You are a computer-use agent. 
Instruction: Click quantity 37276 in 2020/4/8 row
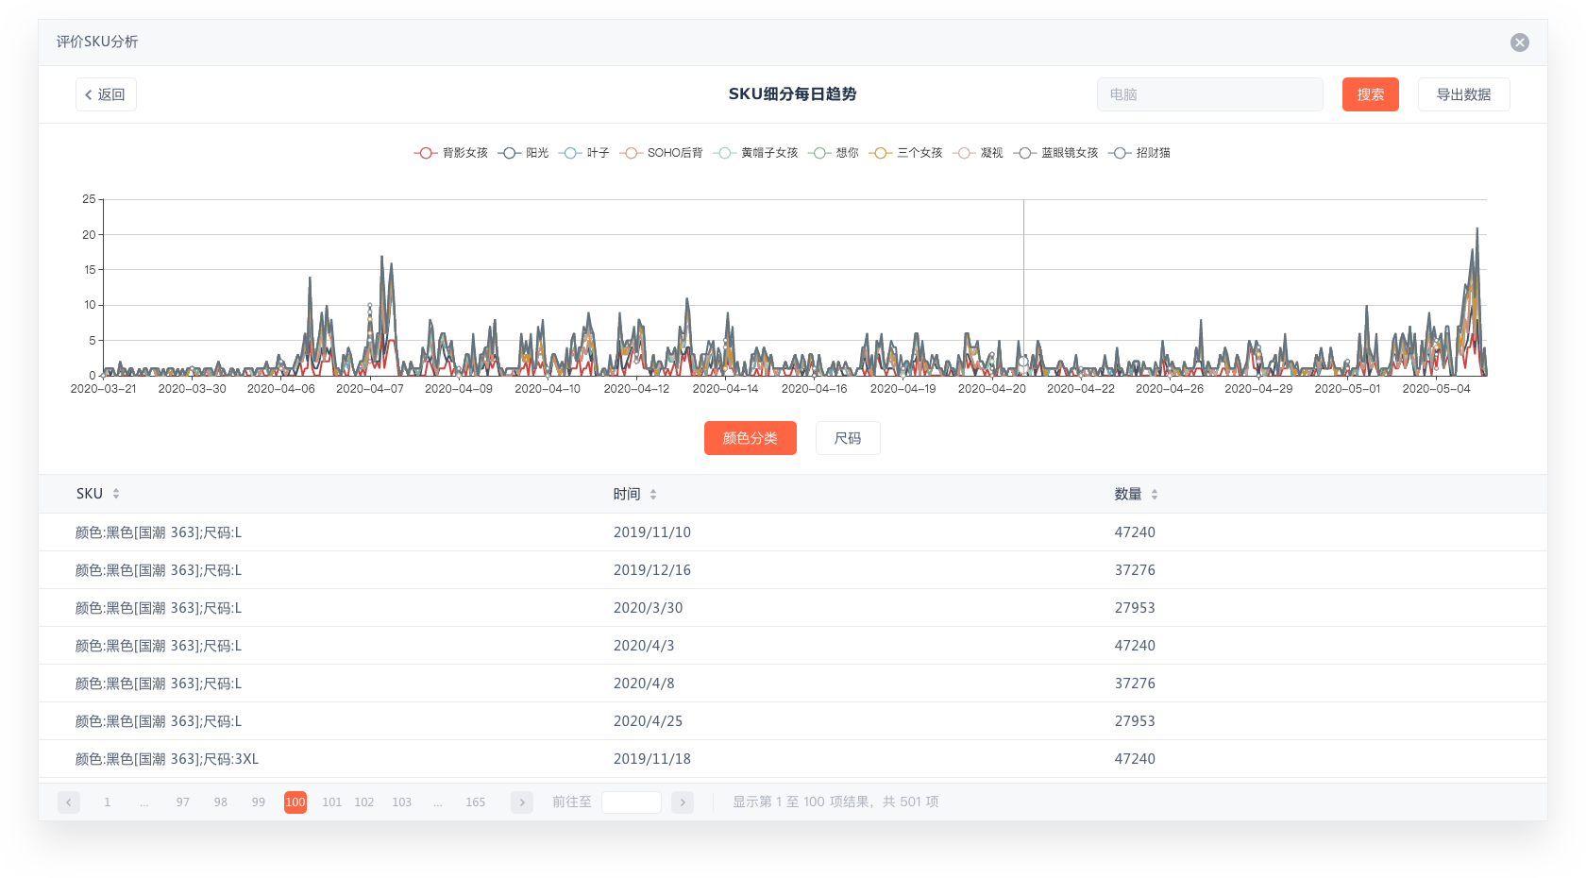point(1135,684)
